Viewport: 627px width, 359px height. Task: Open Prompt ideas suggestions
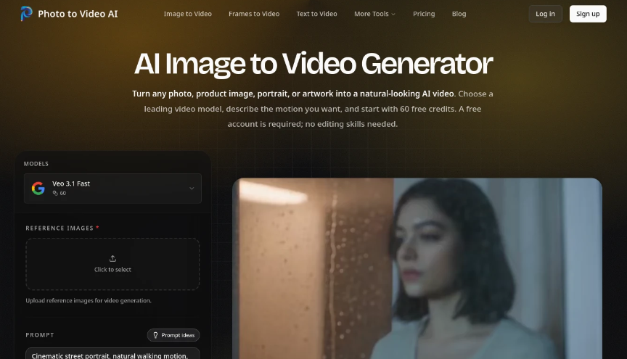click(x=173, y=335)
